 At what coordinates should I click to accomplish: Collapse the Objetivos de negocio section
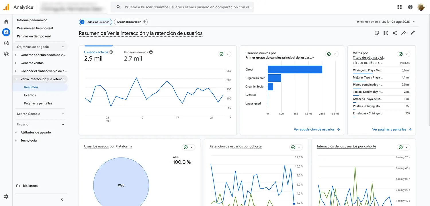[63, 46]
